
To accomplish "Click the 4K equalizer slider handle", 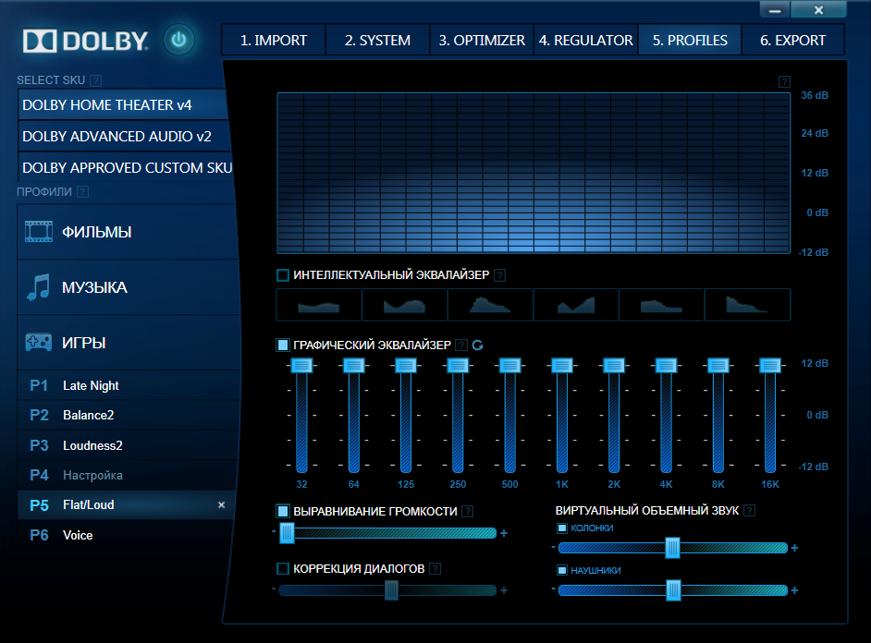I will coord(666,366).
